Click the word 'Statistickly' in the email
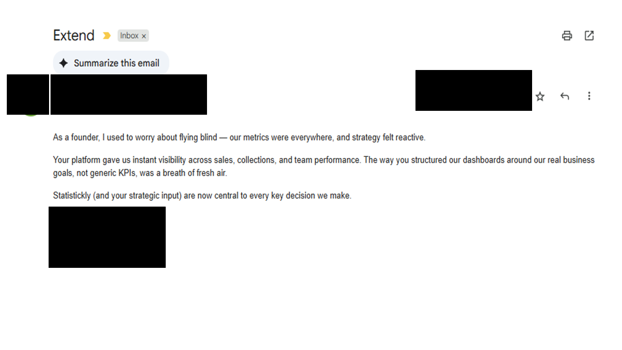Viewport: 622px width, 350px height. pyautogui.click(x=72, y=196)
